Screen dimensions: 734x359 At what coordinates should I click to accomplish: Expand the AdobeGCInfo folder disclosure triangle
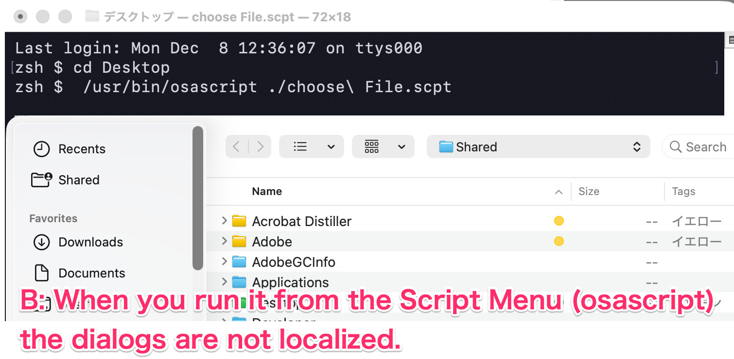coord(224,262)
